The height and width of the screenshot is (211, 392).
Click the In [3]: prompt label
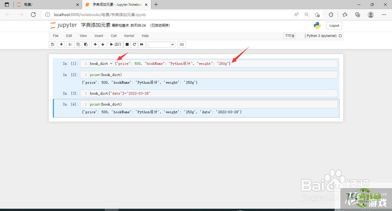(70, 93)
